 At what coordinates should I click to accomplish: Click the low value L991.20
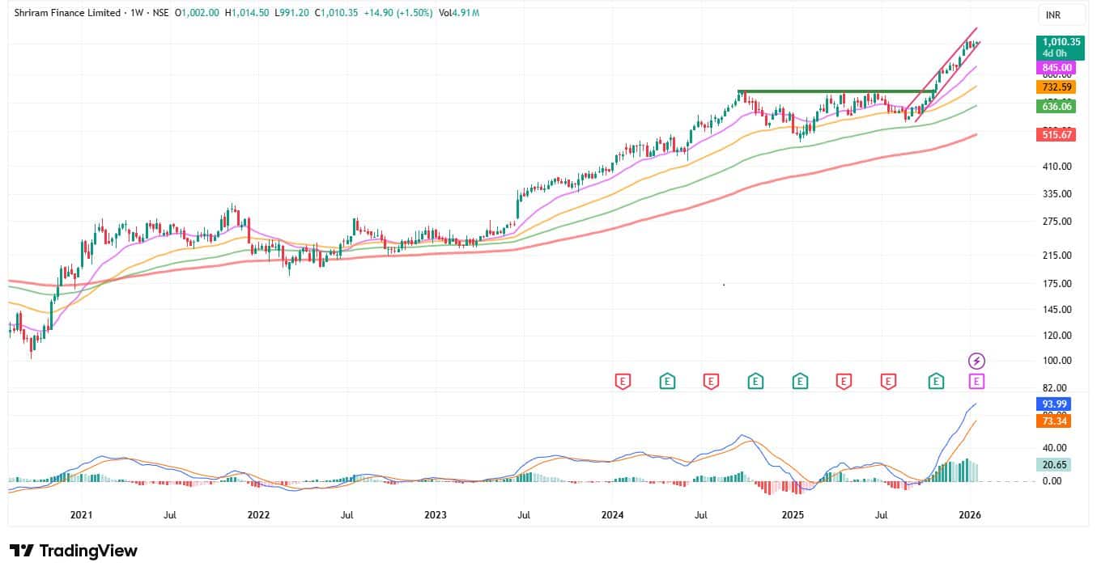[x=291, y=13]
